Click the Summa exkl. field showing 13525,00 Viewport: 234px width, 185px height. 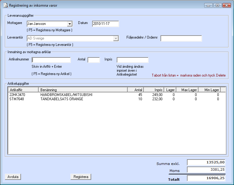click(x=206, y=162)
